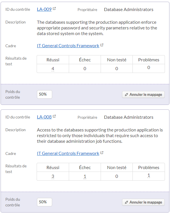Click unlink icon in LA-008 Annuler le mappage
Viewport: 170px width, 214px height.
(x=126, y=202)
